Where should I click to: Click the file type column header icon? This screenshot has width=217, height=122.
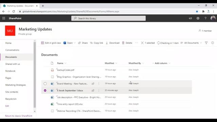(x=52, y=63)
